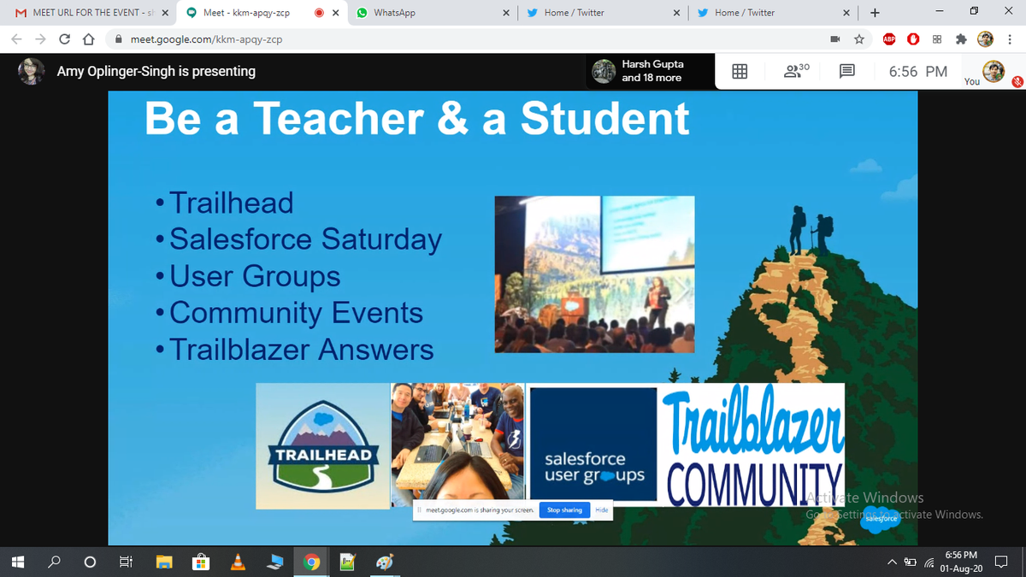Open the Chrome profile avatar
The width and height of the screenshot is (1026, 577).
coord(986,39)
